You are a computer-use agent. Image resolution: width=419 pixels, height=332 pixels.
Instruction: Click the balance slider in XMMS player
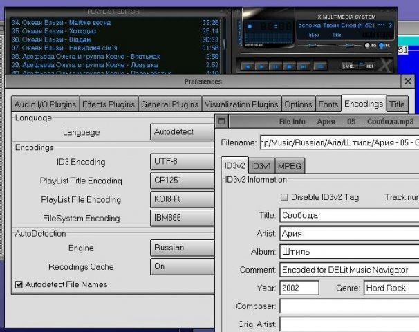[350, 45]
